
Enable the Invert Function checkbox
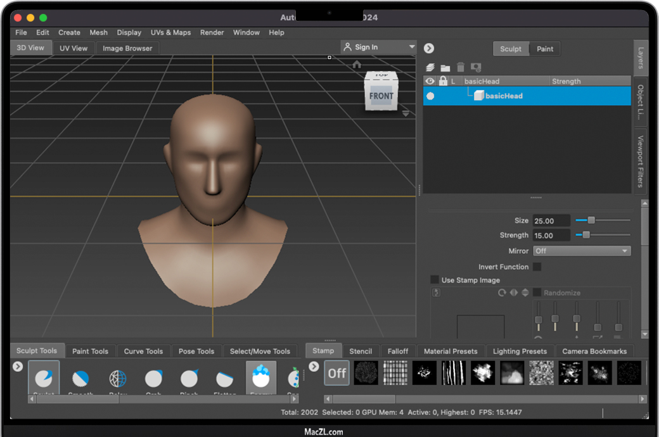point(537,267)
